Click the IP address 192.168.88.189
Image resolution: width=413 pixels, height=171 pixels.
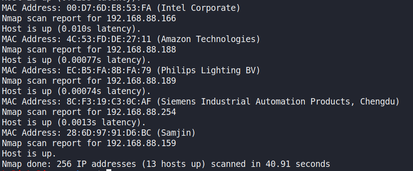[x=141, y=81]
